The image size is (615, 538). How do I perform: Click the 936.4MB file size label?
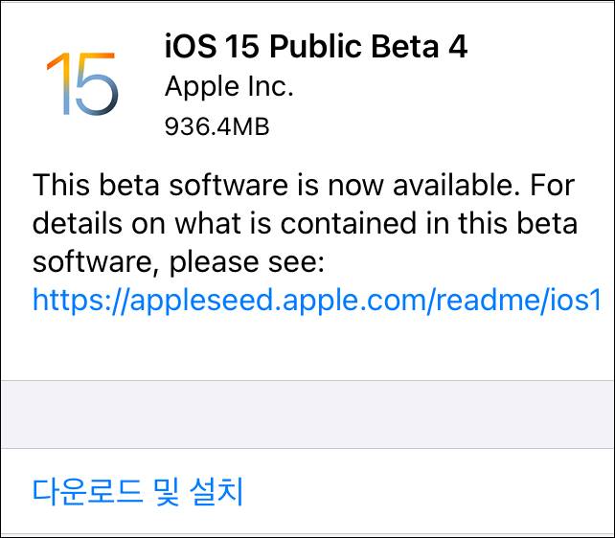tap(216, 126)
